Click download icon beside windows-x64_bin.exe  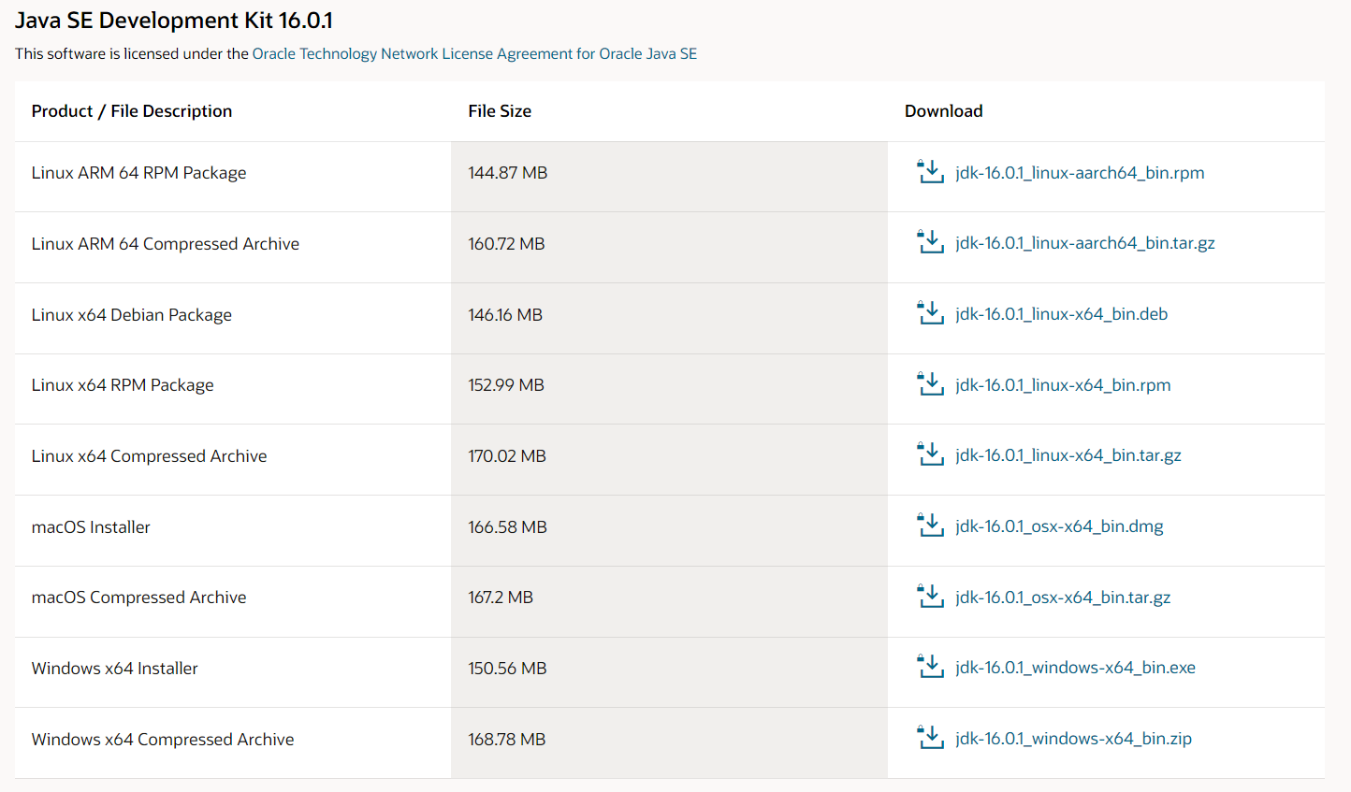(931, 667)
